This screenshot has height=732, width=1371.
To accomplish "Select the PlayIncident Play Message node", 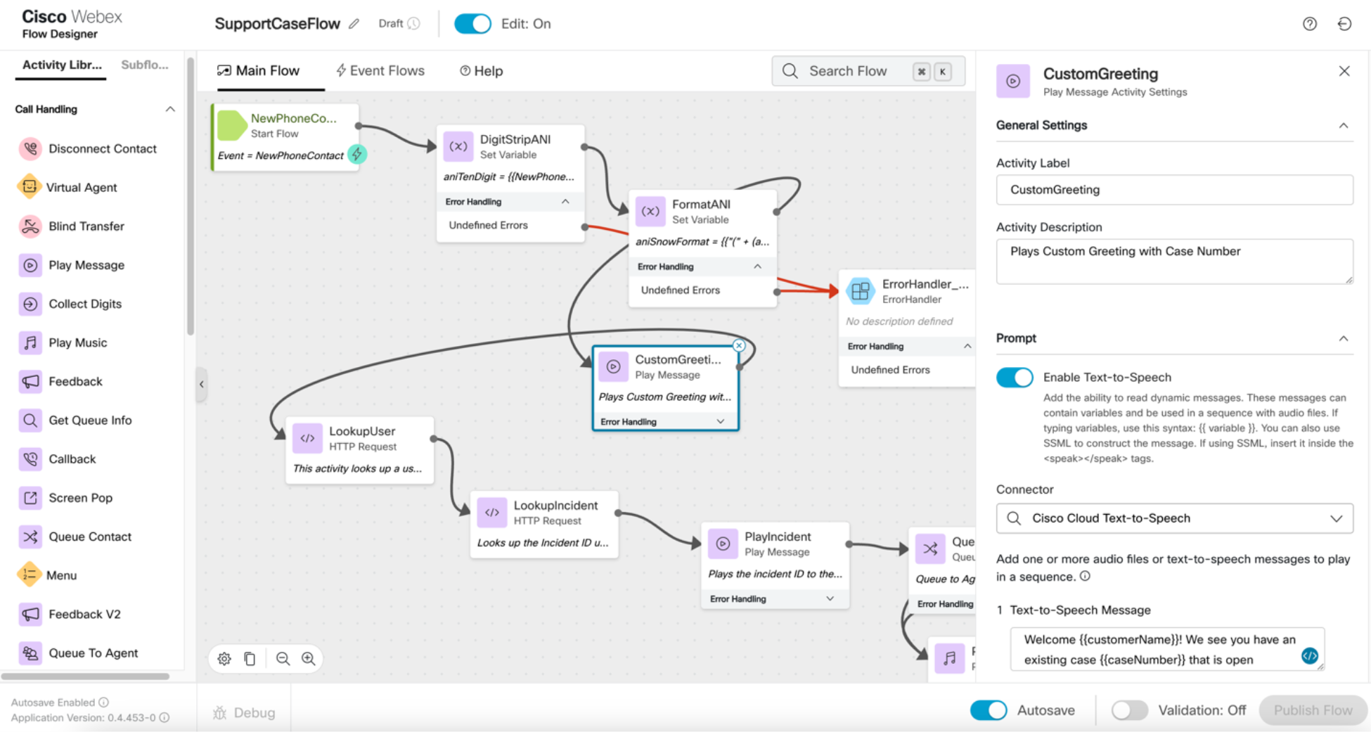I will [x=775, y=565].
